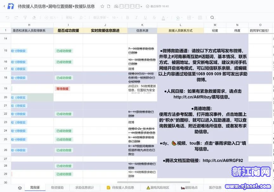Switch to the 漏电风险地区 sheet tab
The width and height of the screenshot is (274, 192).
[158, 188]
